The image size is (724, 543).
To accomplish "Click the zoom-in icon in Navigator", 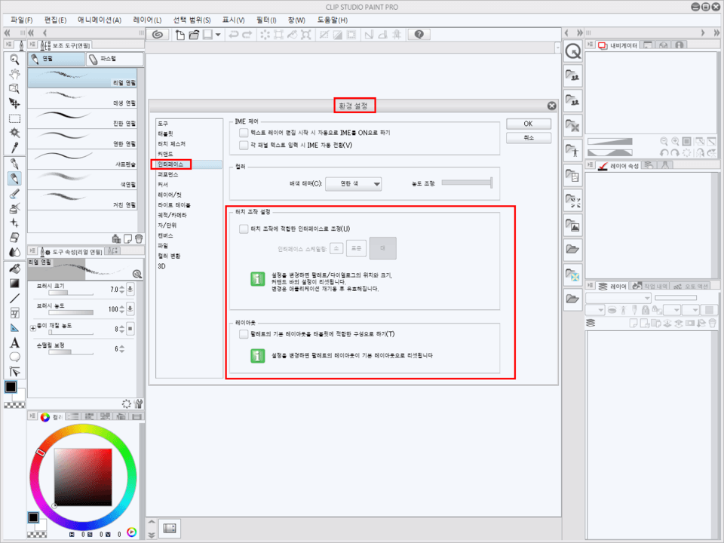I will 675,142.
